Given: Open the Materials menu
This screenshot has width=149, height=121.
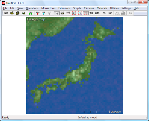Looking at the screenshot, I should [x=102, y=8].
